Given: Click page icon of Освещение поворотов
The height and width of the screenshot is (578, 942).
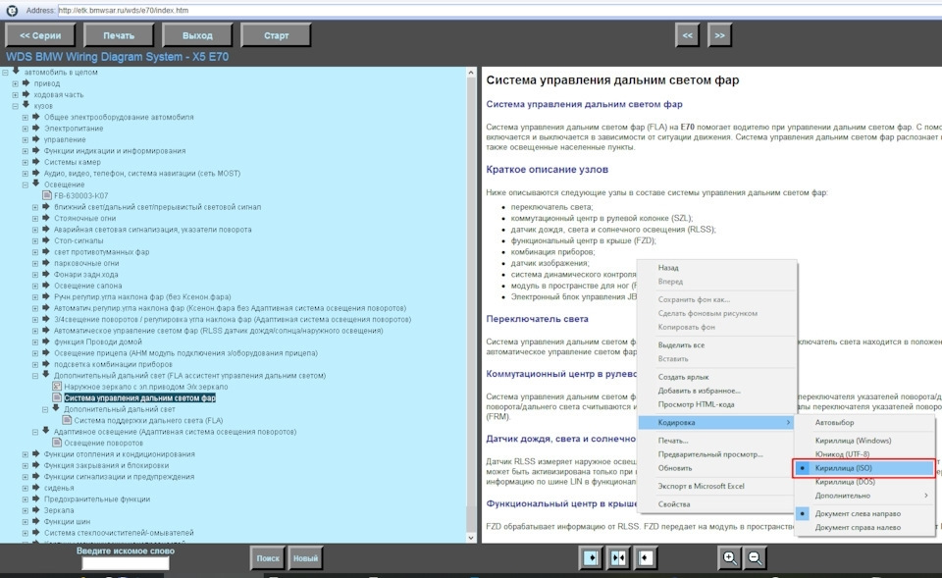Looking at the screenshot, I should (57, 443).
